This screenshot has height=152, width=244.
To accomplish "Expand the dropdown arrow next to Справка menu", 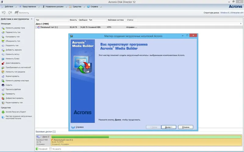I will tap(101, 7).
